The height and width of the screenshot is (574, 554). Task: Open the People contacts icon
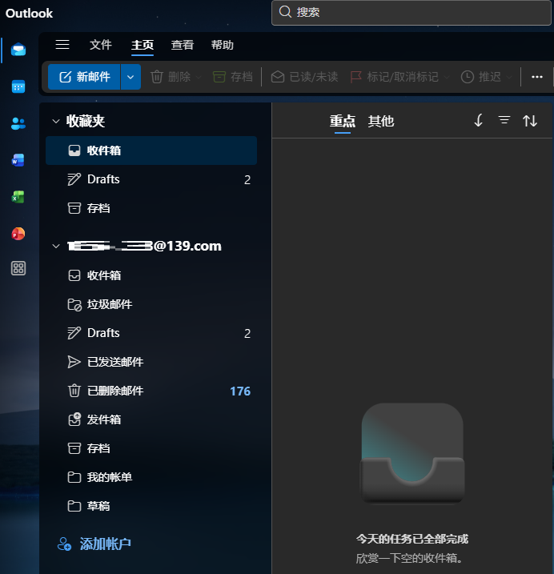18,123
